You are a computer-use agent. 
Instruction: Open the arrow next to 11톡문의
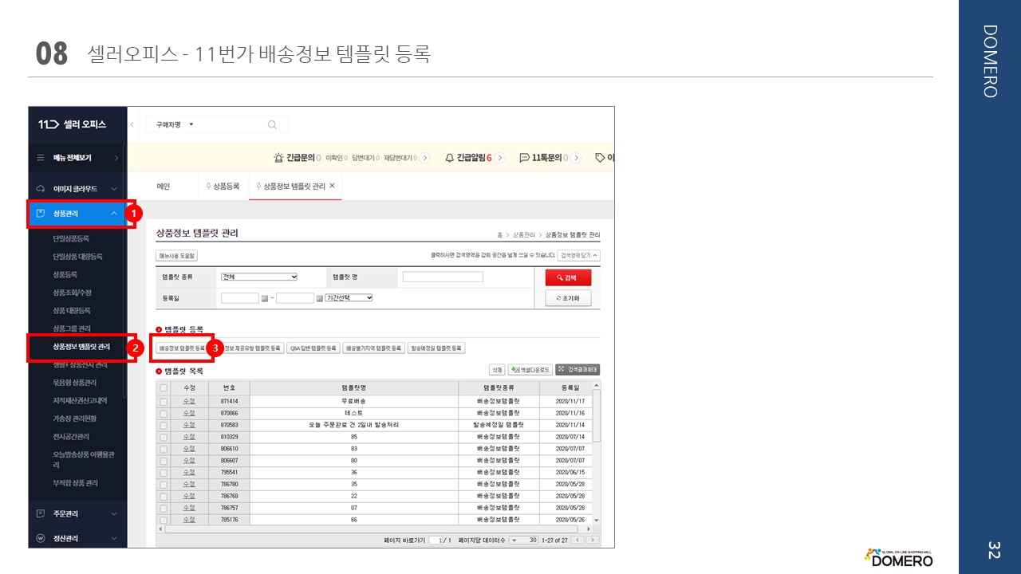coord(576,158)
